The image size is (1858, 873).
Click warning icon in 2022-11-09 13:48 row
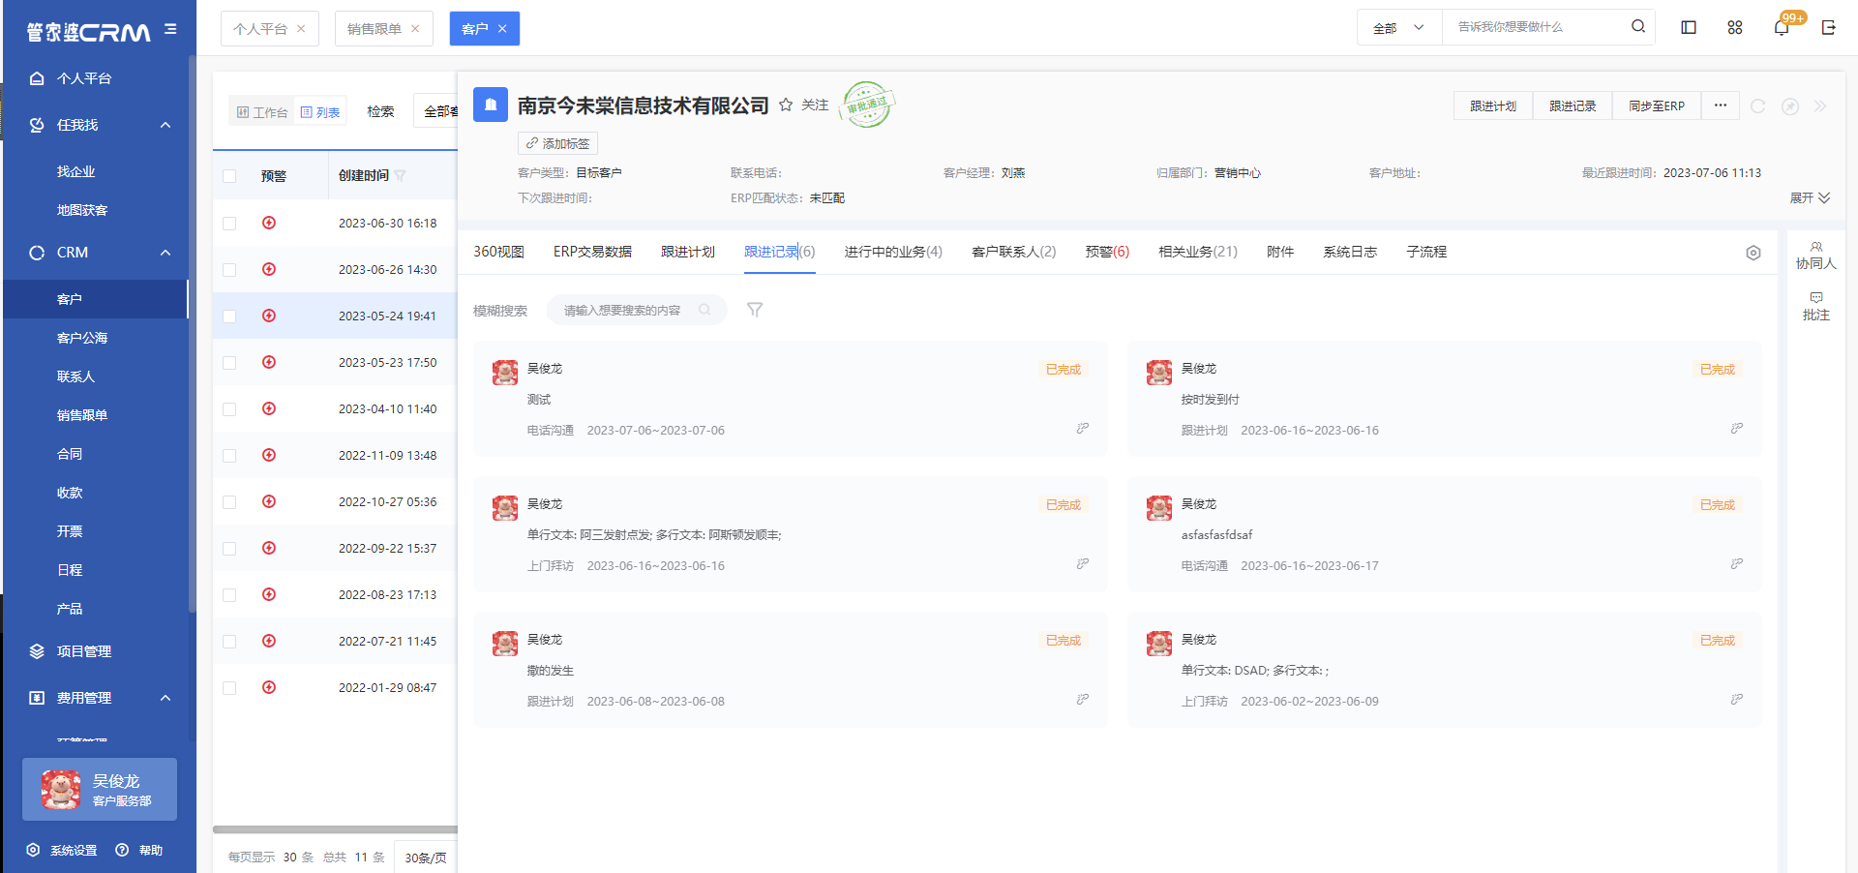[269, 455]
